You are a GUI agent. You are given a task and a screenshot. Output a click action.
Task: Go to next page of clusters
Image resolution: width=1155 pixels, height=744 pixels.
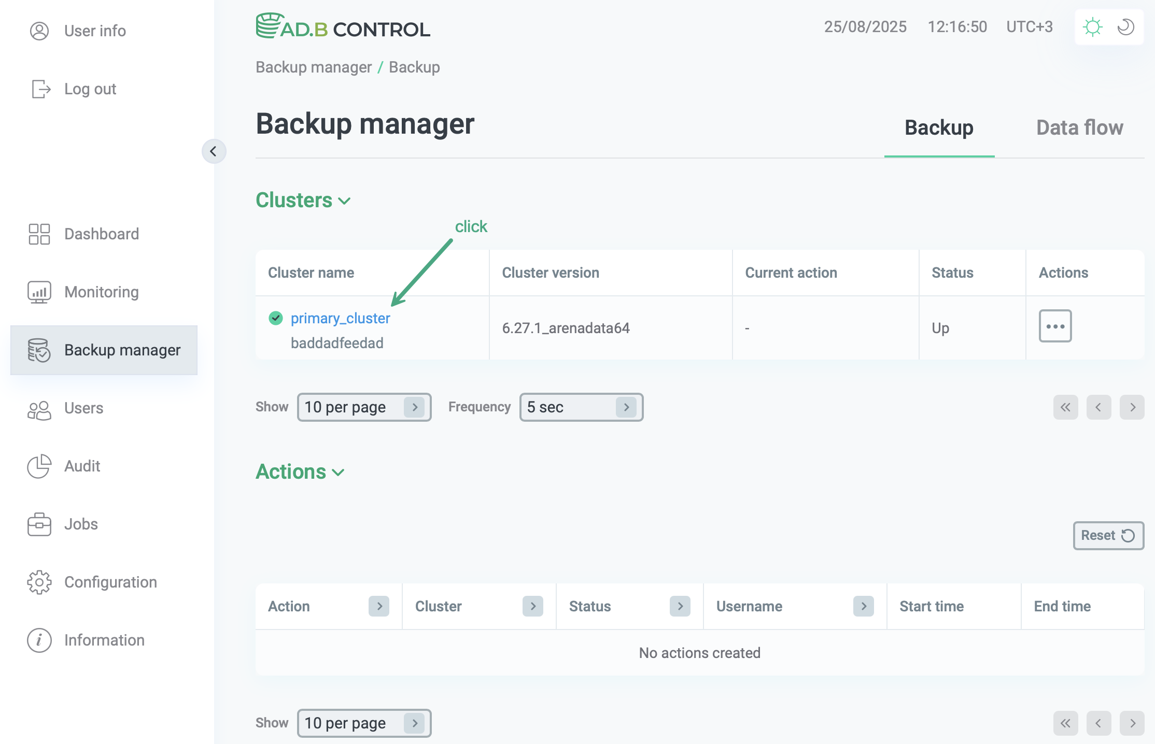[x=1132, y=407]
